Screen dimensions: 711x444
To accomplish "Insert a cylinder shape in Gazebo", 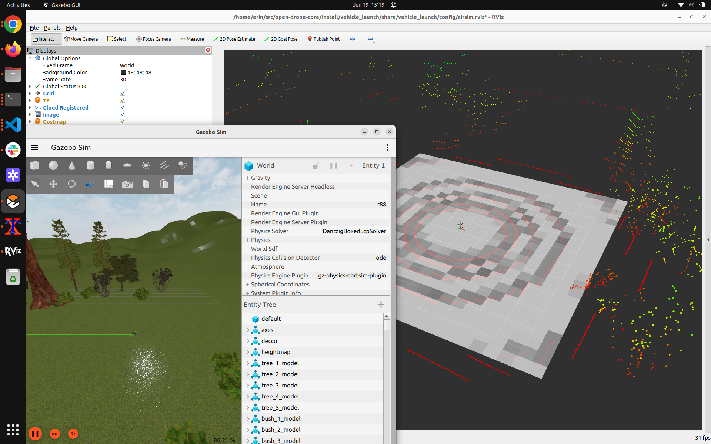I will (x=90, y=165).
